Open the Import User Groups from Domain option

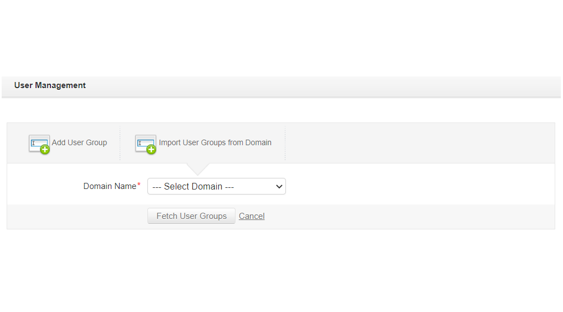215,142
